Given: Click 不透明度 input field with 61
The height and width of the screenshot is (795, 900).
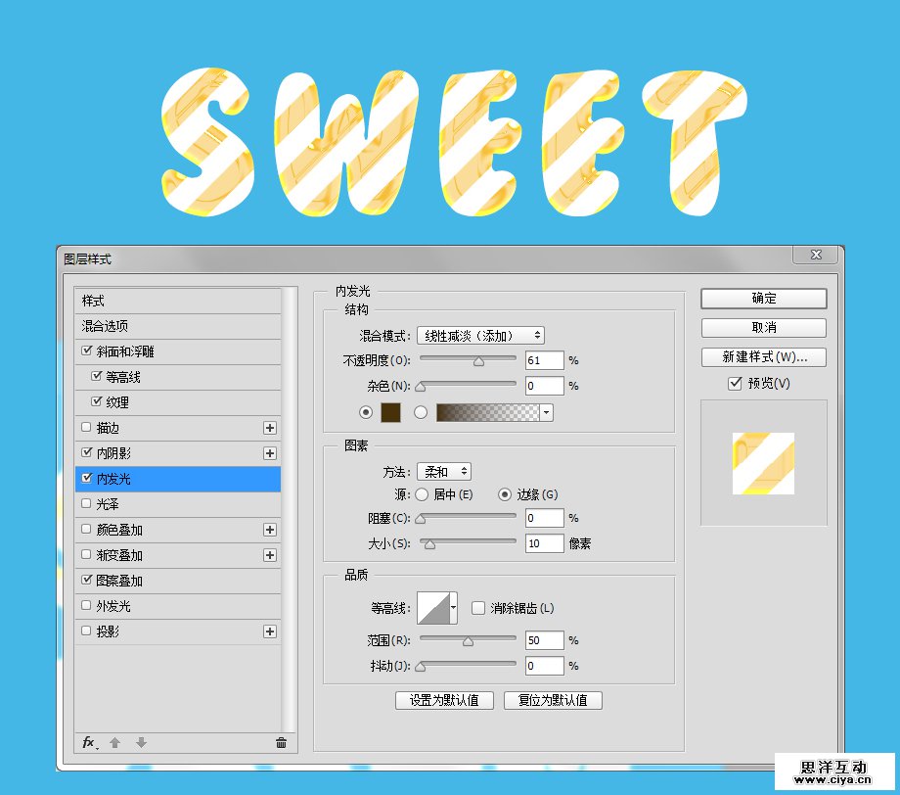Looking at the screenshot, I should [544, 360].
